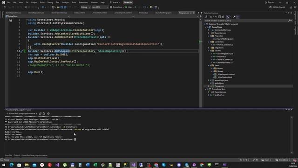Collapse the AddDbContext code block at line 6
This screenshot has height=168, width=298.
(27, 37)
